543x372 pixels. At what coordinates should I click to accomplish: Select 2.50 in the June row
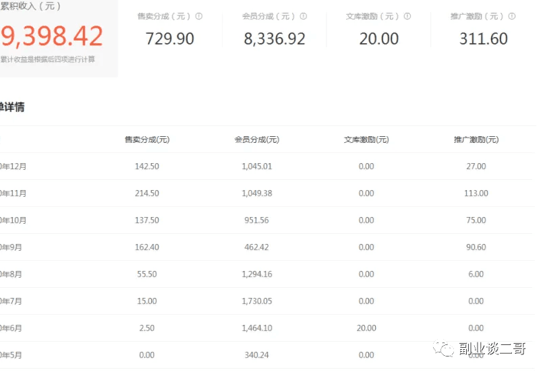pos(147,328)
